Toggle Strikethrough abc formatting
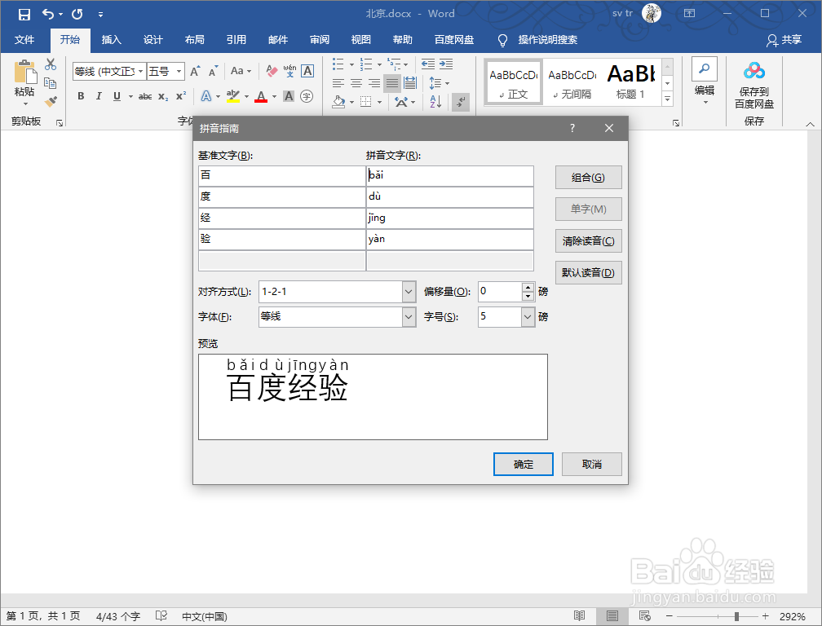Screen dimensions: 822x626 tap(145, 96)
